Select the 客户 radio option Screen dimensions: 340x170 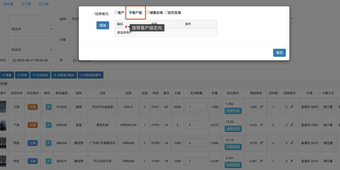click(x=116, y=12)
